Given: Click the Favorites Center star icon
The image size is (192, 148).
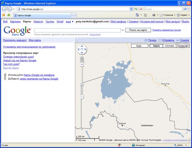Looking at the screenshot, I should 4,15.
